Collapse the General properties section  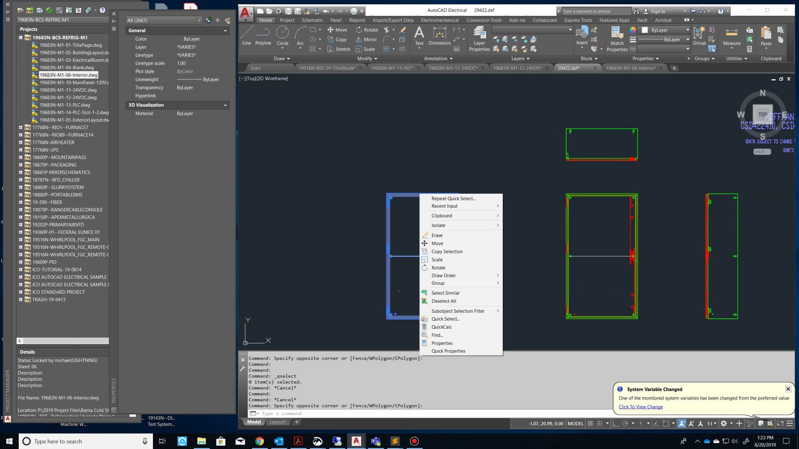click(x=225, y=30)
